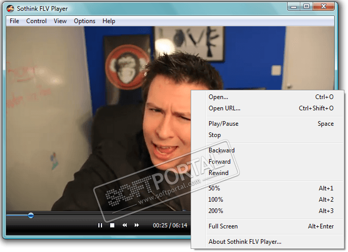Click on the video playback area
This screenshot has height=252, width=348.
(98, 119)
